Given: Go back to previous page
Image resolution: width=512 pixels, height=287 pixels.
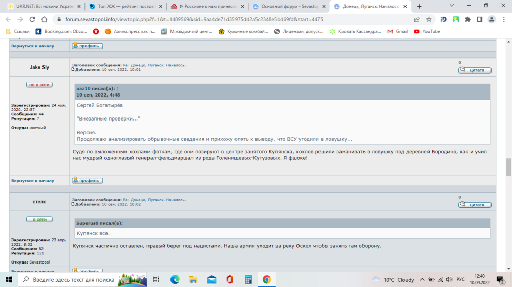Looking at the screenshot, I should pyautogui.click(x=9, y=19).
